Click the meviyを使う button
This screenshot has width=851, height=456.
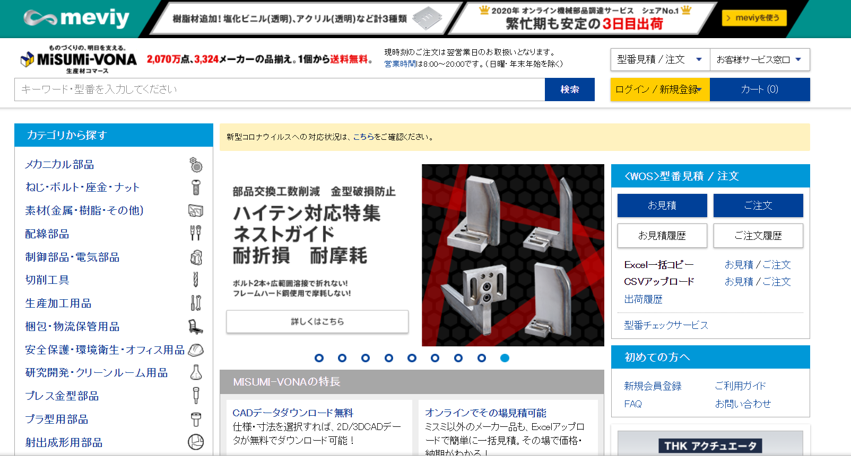[x=754, y=18]
